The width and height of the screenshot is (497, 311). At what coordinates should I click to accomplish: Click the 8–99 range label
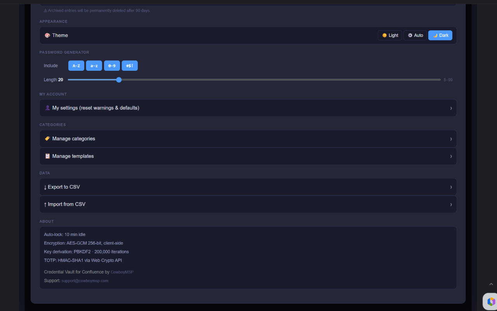tap(448, 80)
